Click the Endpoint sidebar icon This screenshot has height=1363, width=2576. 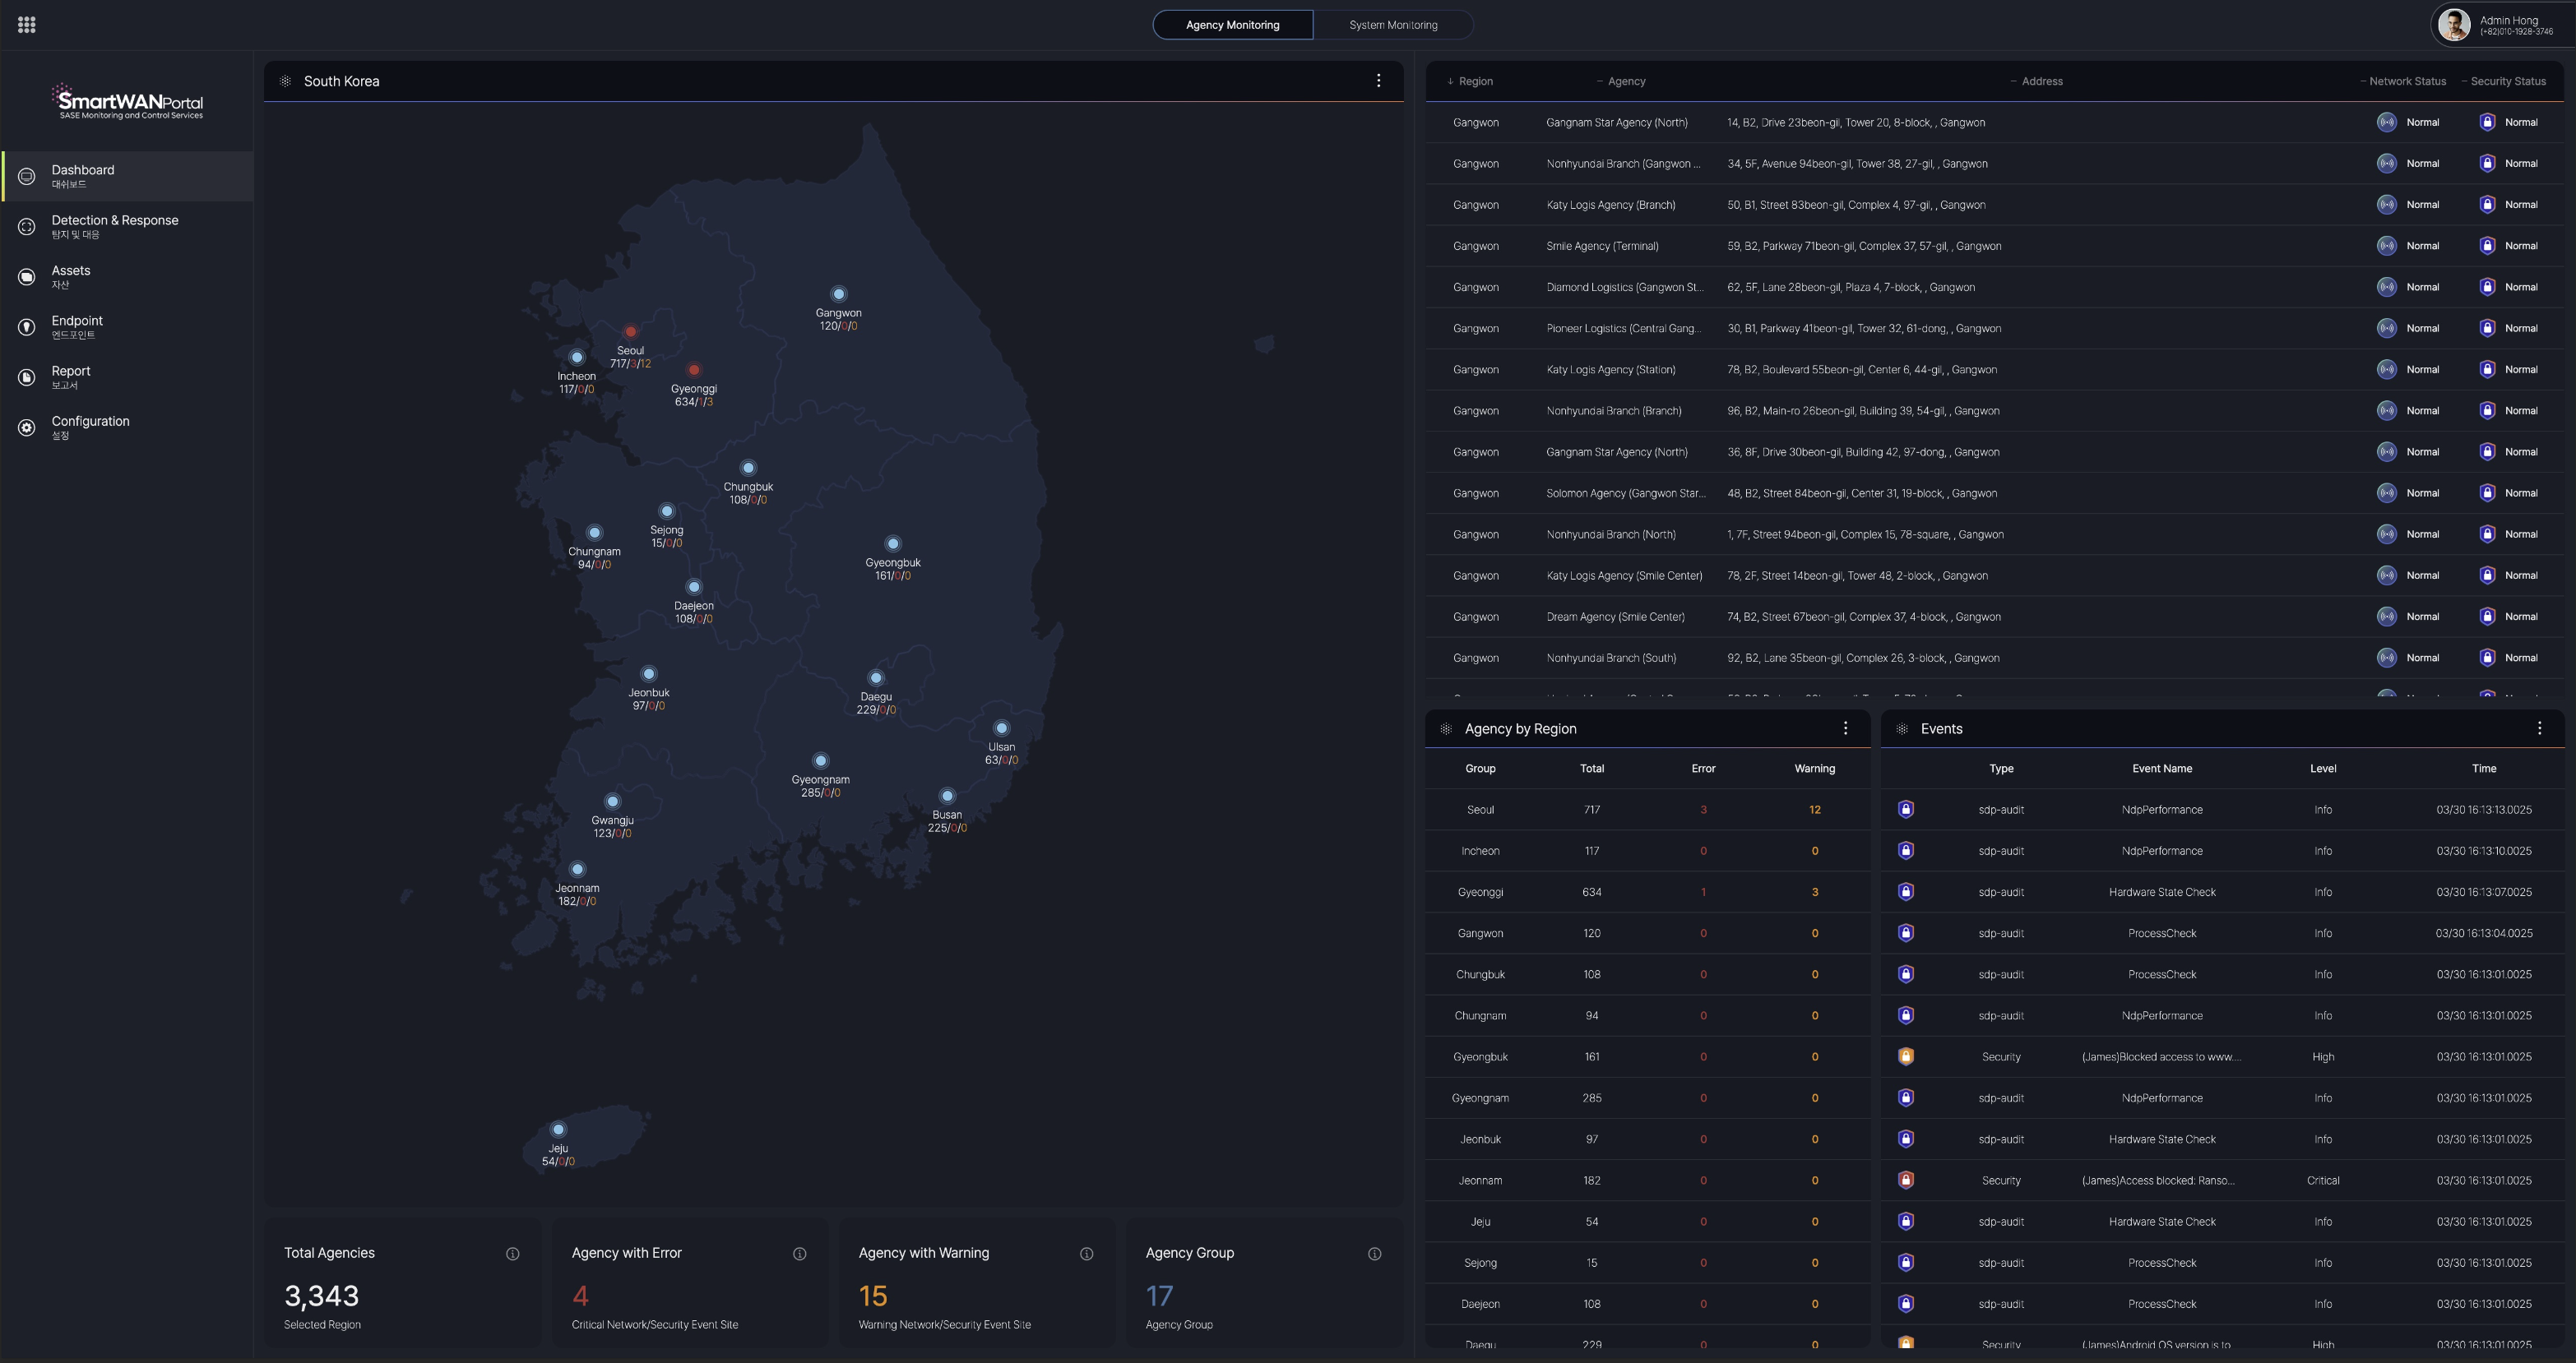coord(27,326)
